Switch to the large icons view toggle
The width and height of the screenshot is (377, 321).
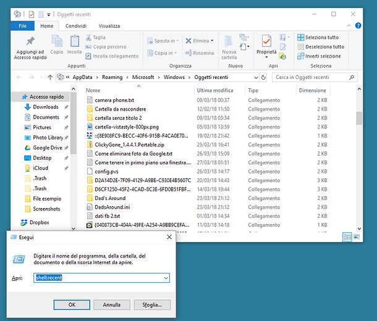click(357, 237)
